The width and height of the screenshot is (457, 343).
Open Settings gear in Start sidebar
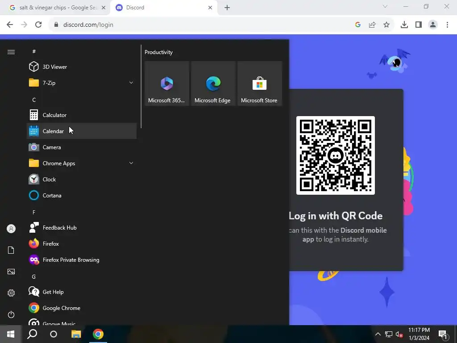coord(11,293)
